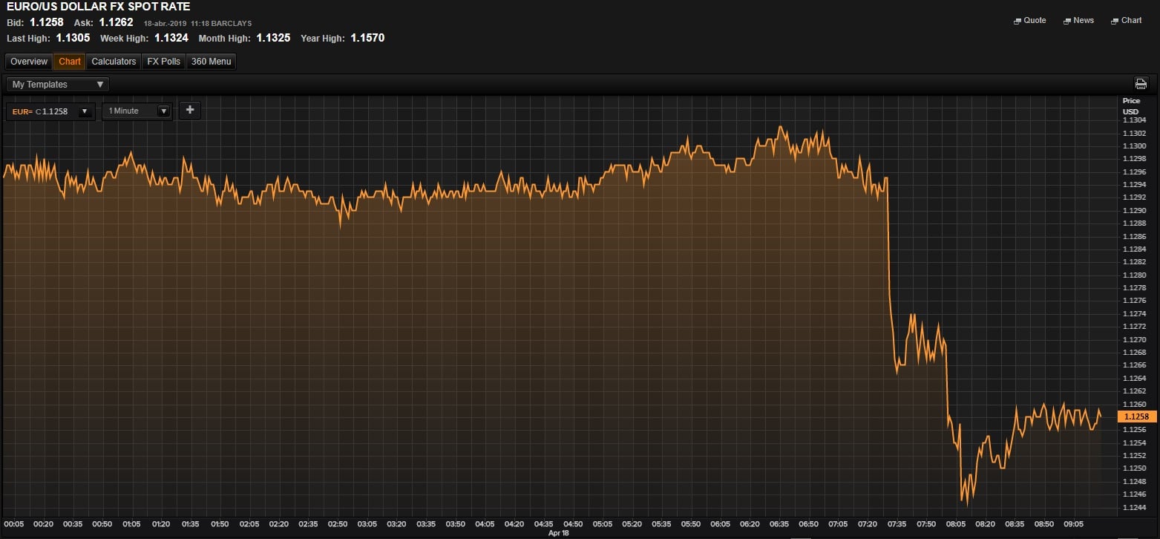Click the 1.1290 price axis label
1160x539 pixels.
pos(1134,211)
